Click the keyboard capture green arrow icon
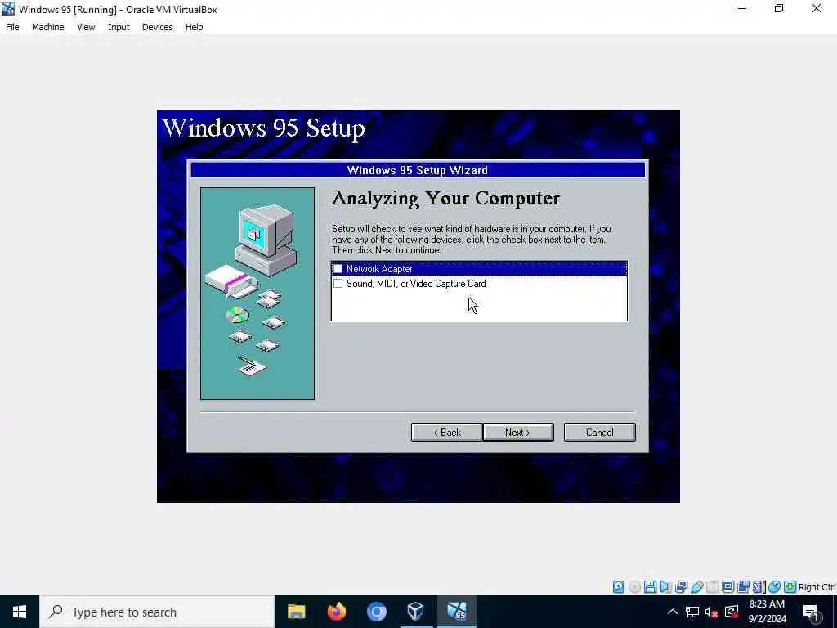 [x=790, y=587]
